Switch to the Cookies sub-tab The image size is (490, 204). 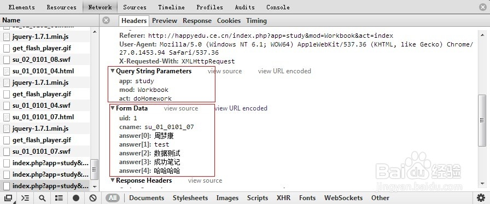point(229,21)
